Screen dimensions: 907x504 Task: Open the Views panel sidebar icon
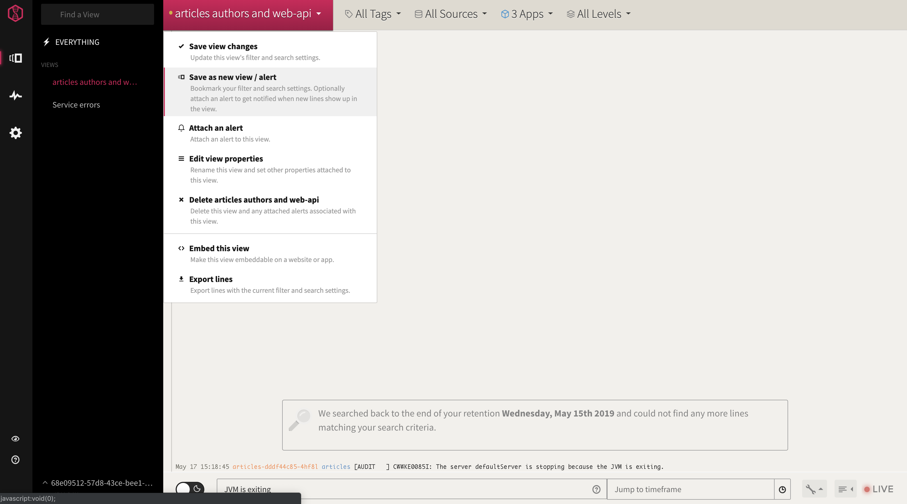tap(15, 58)
